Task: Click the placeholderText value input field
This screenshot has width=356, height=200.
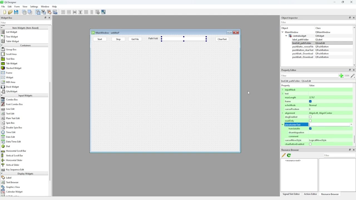Action: point(329,125)
